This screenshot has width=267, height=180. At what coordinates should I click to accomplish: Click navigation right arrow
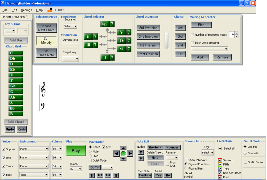tap(130, 153)
